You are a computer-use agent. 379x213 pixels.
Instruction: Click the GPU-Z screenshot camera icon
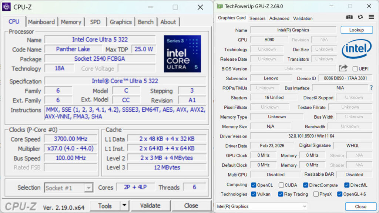349,17
